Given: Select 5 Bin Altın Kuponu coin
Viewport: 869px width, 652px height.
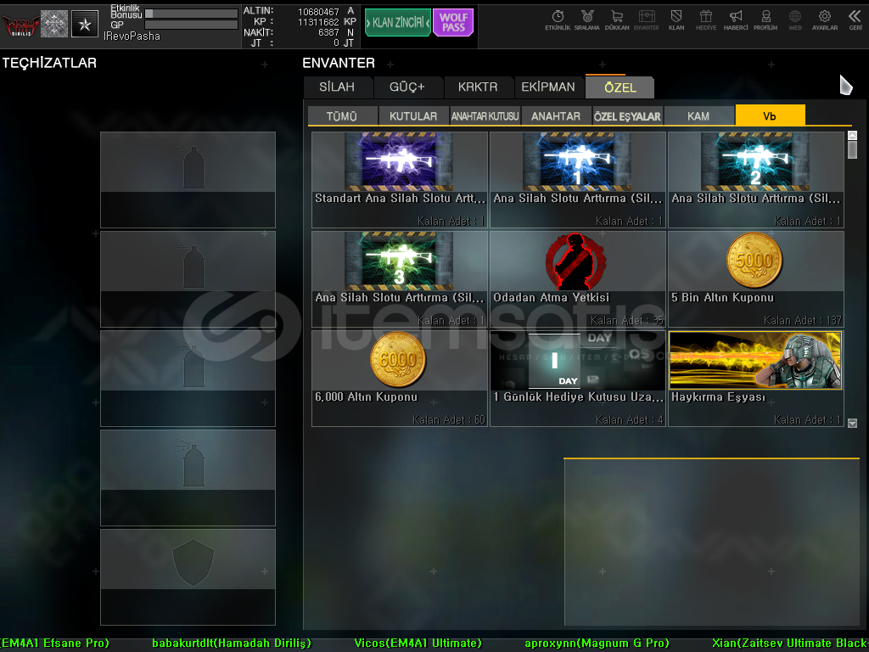Looking at the screenshot, I should point(756,278).
